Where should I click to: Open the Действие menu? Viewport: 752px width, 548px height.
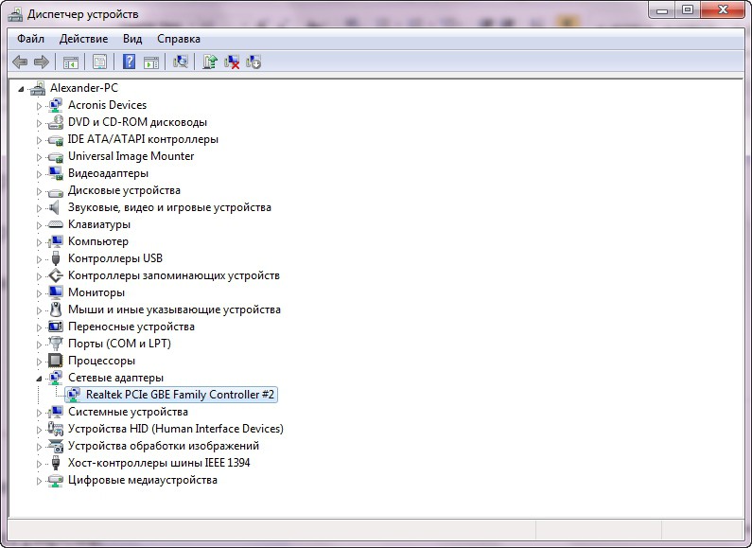[x=83, y=39]
